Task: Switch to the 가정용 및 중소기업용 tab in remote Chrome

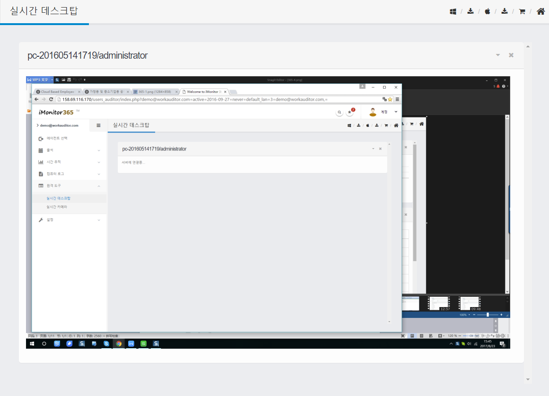Action: click(106, 92)
